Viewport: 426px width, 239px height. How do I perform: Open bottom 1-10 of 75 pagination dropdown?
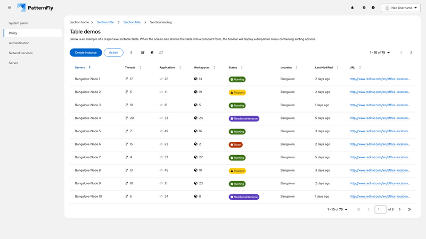click(x=338, y=209)
